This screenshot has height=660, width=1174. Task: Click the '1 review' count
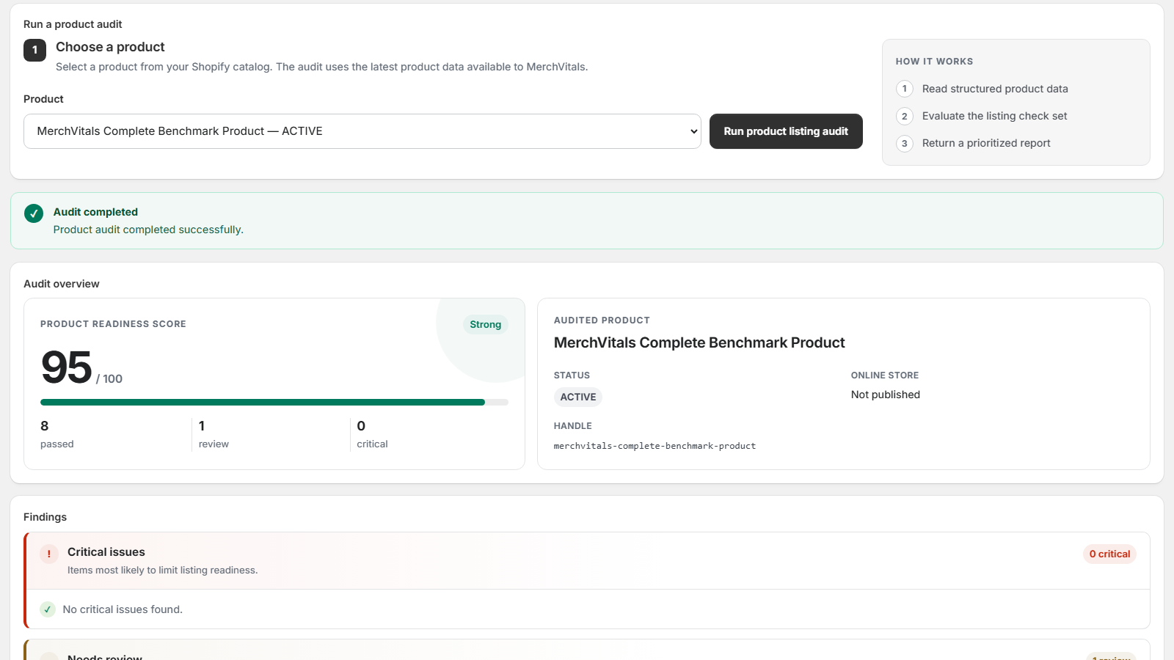pos(214,434)
